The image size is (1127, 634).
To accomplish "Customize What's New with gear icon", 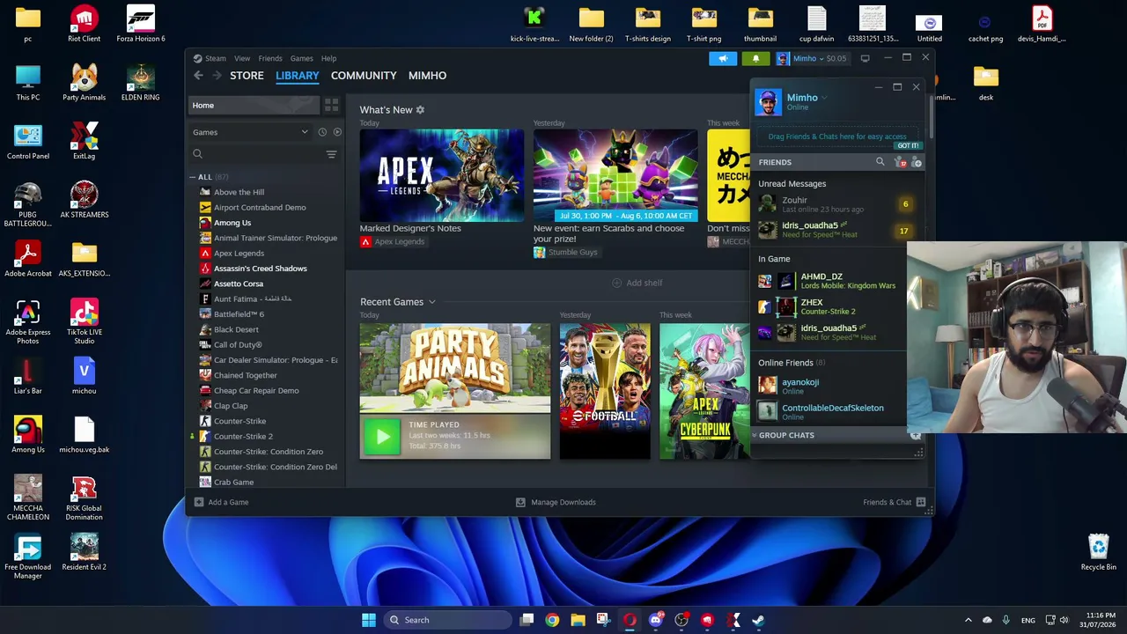I will (x=420, y=110).
